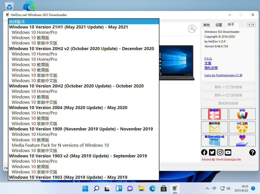Image resolution: width=260 pixels, height=194 pixels.
Task: Open the notification badge in tray
Action: pos(253,188)
